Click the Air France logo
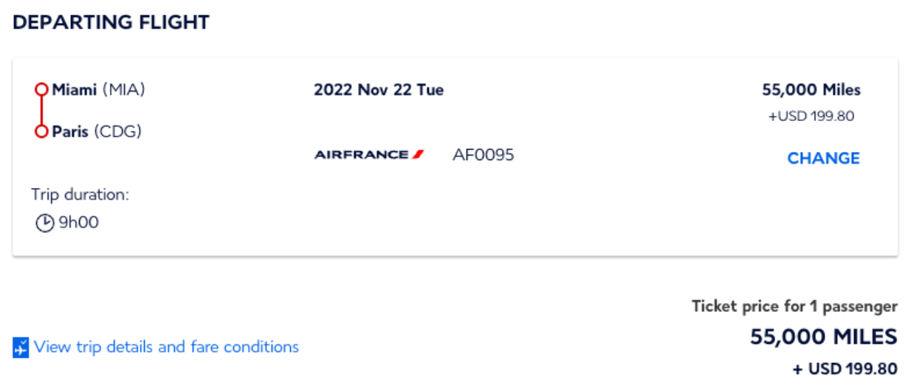The image size is (905, 388). coord(369,154)
